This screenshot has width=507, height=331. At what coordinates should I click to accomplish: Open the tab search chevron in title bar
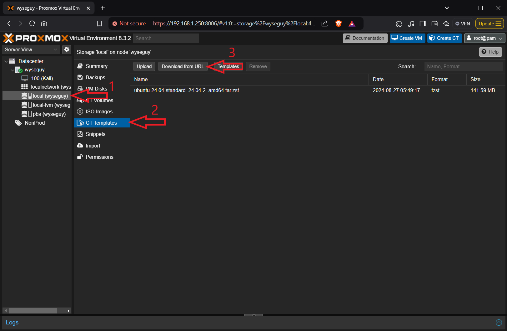coord(447,8)
